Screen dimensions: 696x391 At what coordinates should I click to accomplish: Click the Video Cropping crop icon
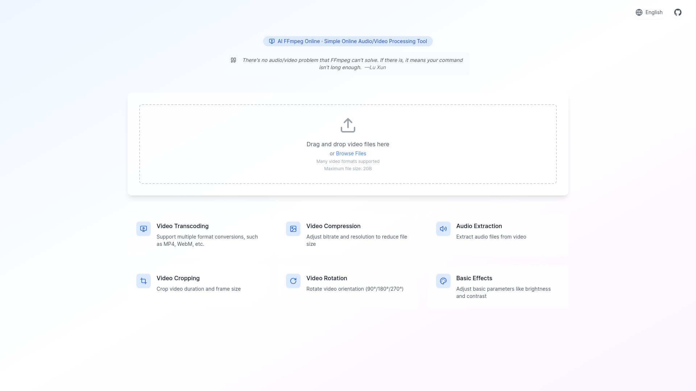pos(144,281)
